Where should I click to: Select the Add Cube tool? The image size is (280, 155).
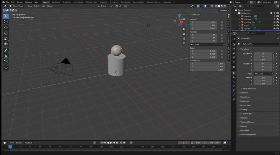[6, 62]
